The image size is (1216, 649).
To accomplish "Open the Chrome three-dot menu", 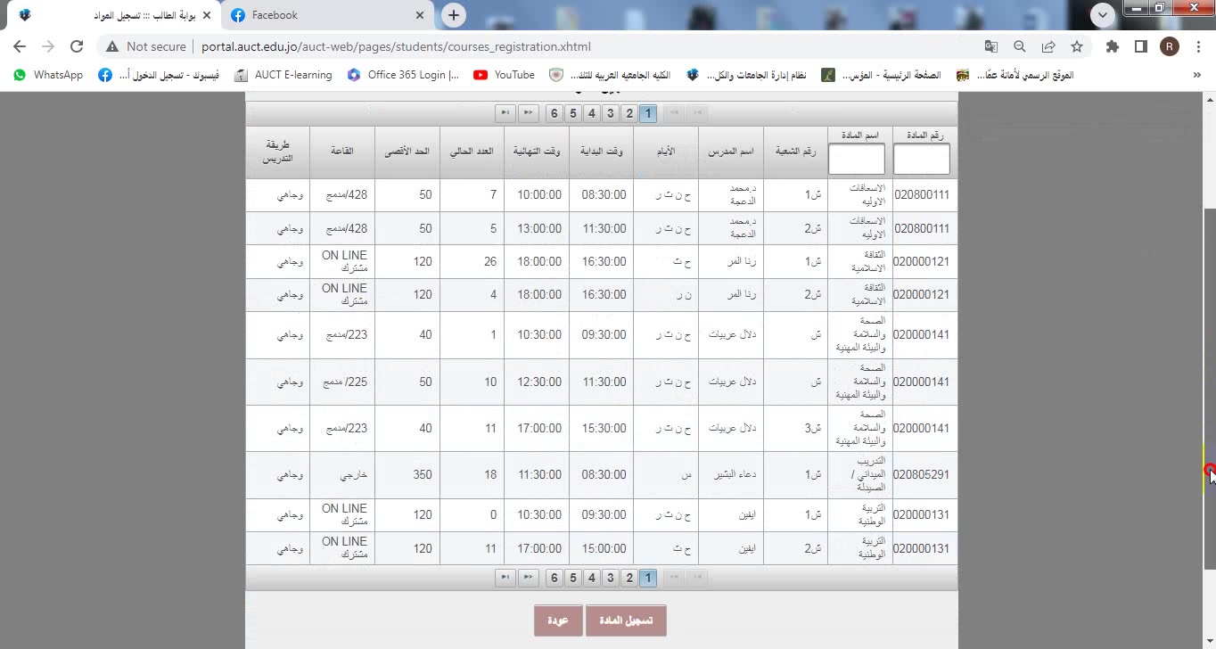I will pos(1197,46).
